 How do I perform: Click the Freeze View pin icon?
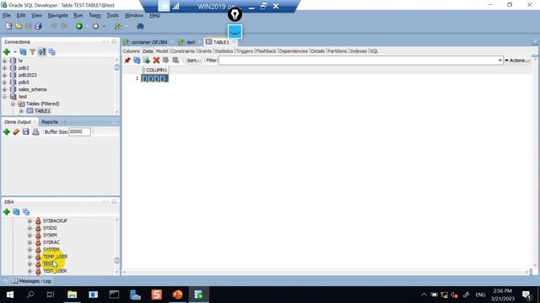(x=127, y=61)
